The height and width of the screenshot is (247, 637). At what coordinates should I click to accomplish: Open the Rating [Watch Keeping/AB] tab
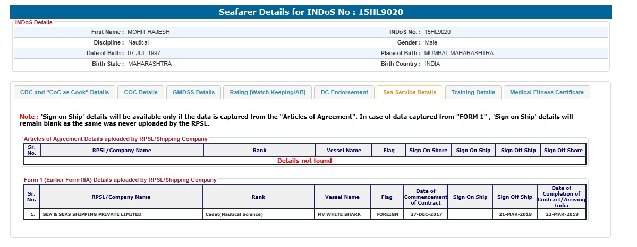(x=267, y=92)
